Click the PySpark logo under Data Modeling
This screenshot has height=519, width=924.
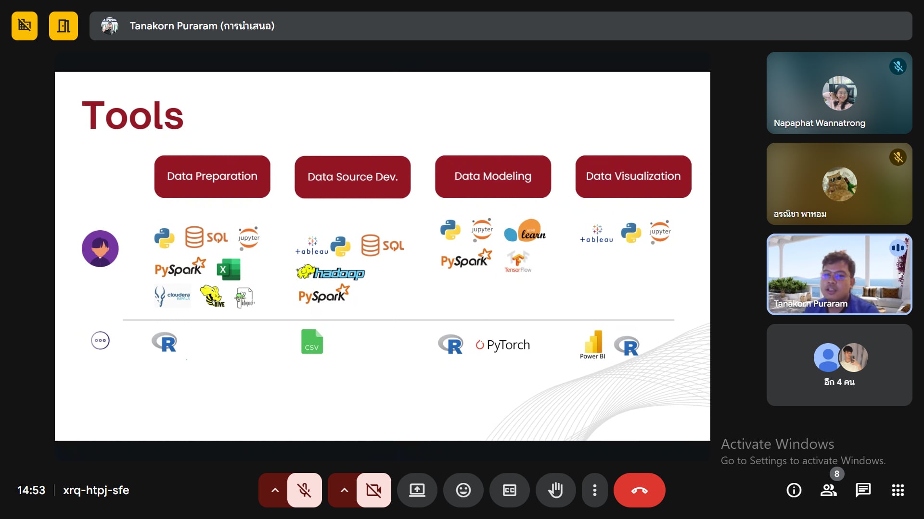click(x=466, y=259)
